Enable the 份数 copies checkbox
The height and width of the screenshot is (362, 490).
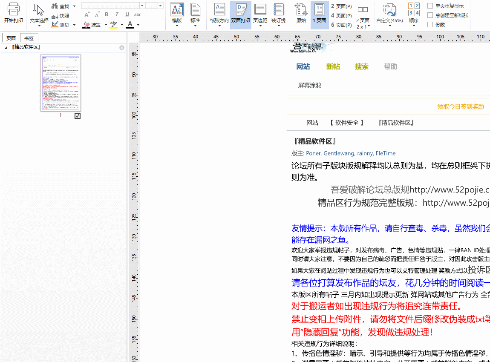coord(430,24)
